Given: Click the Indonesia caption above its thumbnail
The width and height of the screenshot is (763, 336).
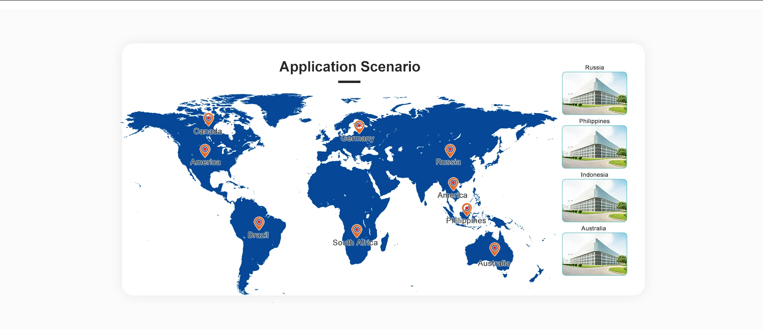Looking at the screenshot, I should click(594, 175).
